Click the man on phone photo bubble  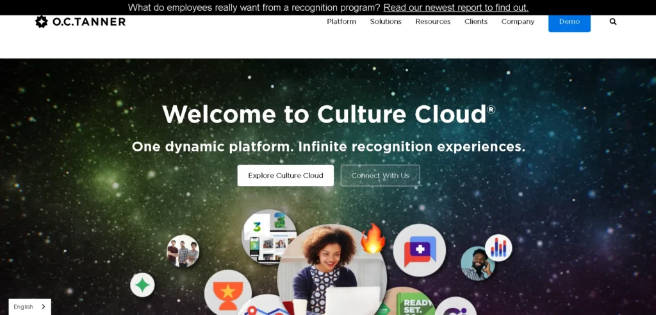tap(477, 264)
